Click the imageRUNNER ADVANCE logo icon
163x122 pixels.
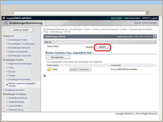tap(4, 18)
